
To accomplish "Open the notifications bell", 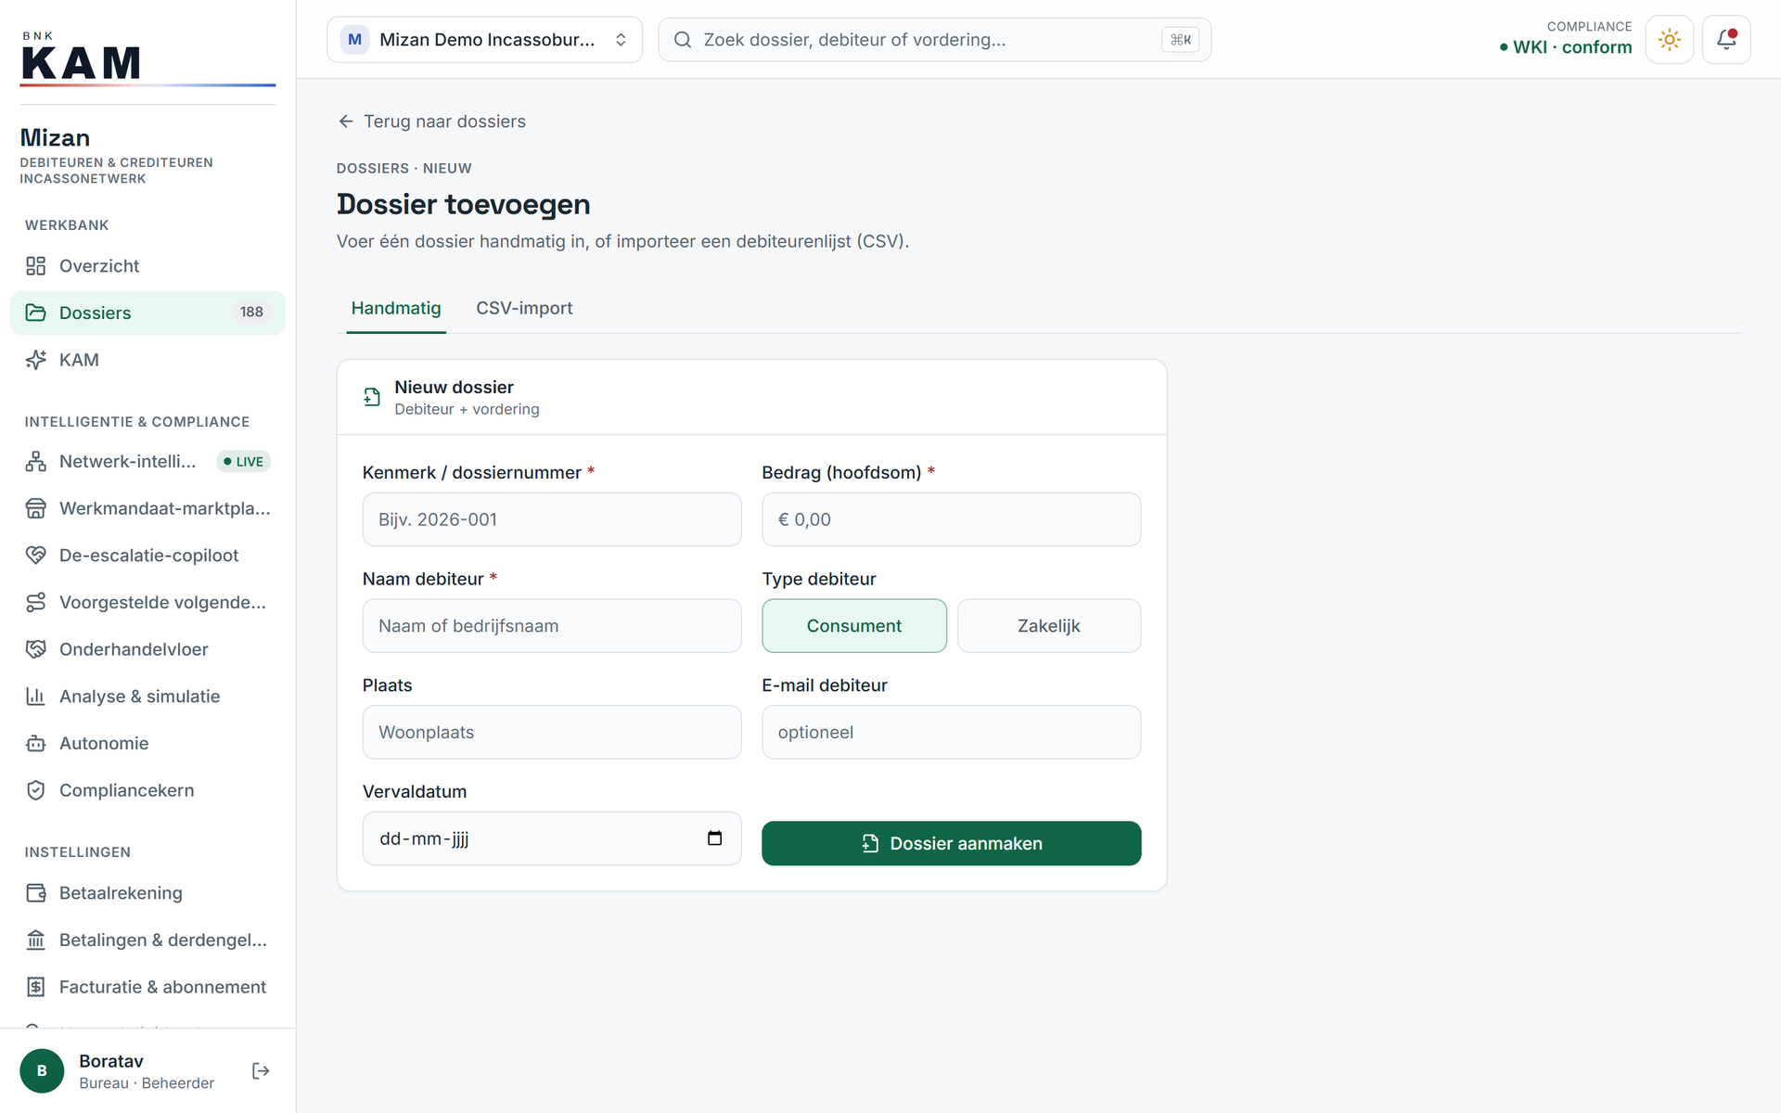I will (1726, 40).
